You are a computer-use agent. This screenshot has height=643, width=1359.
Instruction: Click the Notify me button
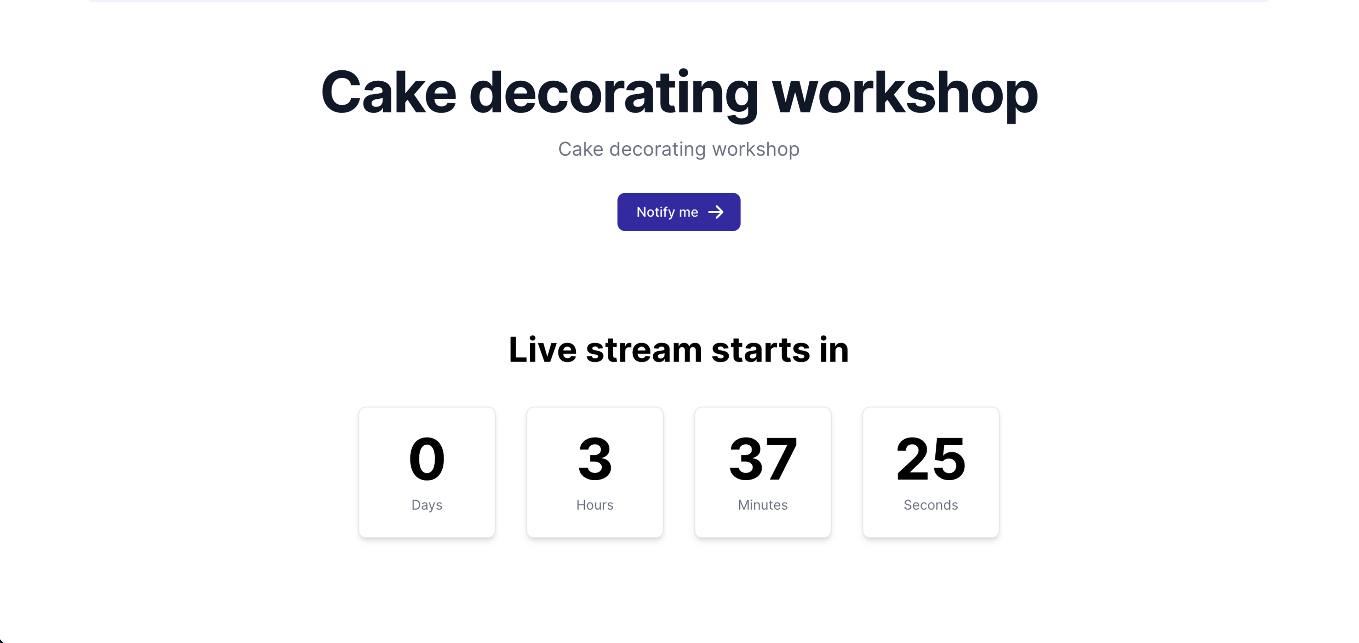pos(679,212)
